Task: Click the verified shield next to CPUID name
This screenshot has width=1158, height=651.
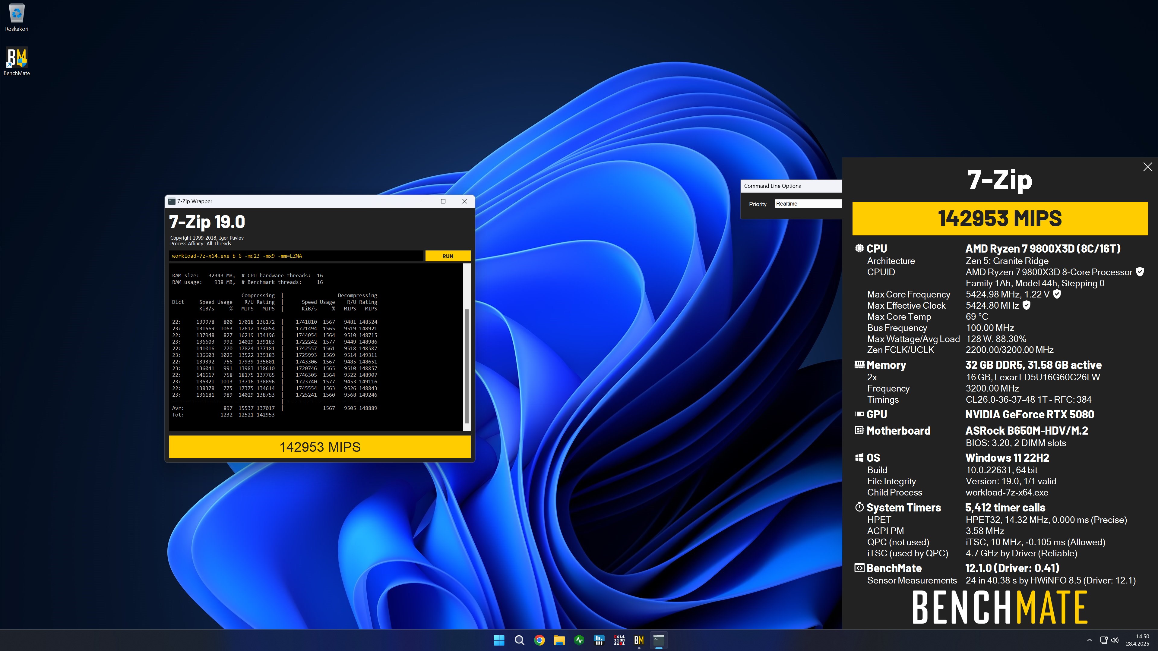Action: tap(1140, 272)
